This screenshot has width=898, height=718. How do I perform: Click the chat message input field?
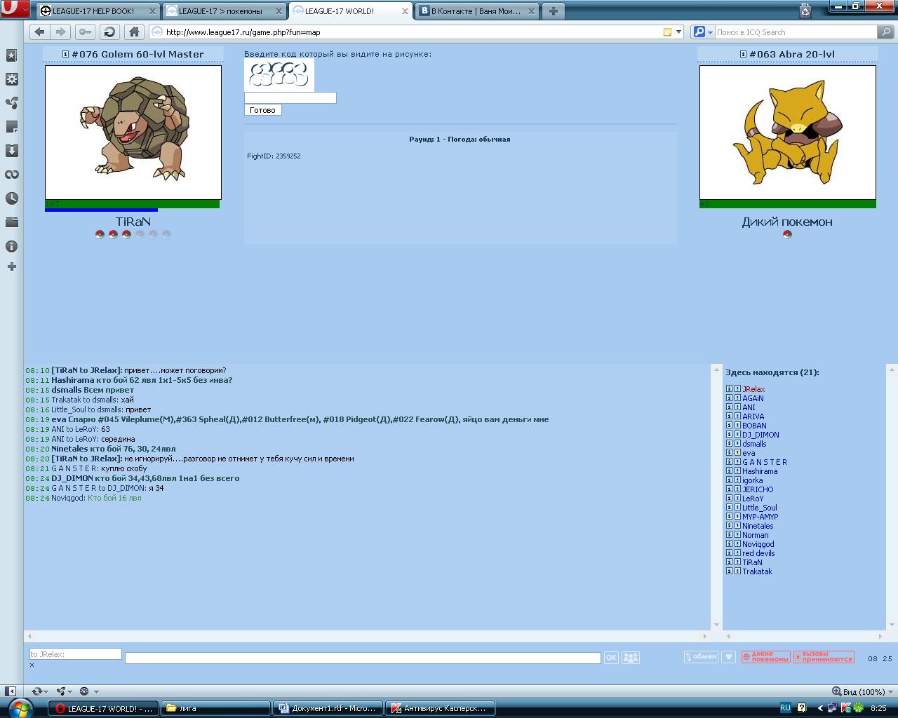click(363, 658)
